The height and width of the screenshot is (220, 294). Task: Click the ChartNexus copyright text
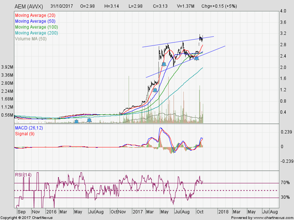coord(27,218)
